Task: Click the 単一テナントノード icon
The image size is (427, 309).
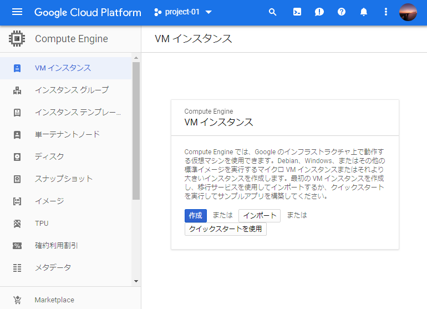Action: pyautogui.click(x=17, y=135)
